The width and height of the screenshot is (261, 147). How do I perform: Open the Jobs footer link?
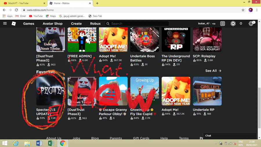[x=76, y=138]
